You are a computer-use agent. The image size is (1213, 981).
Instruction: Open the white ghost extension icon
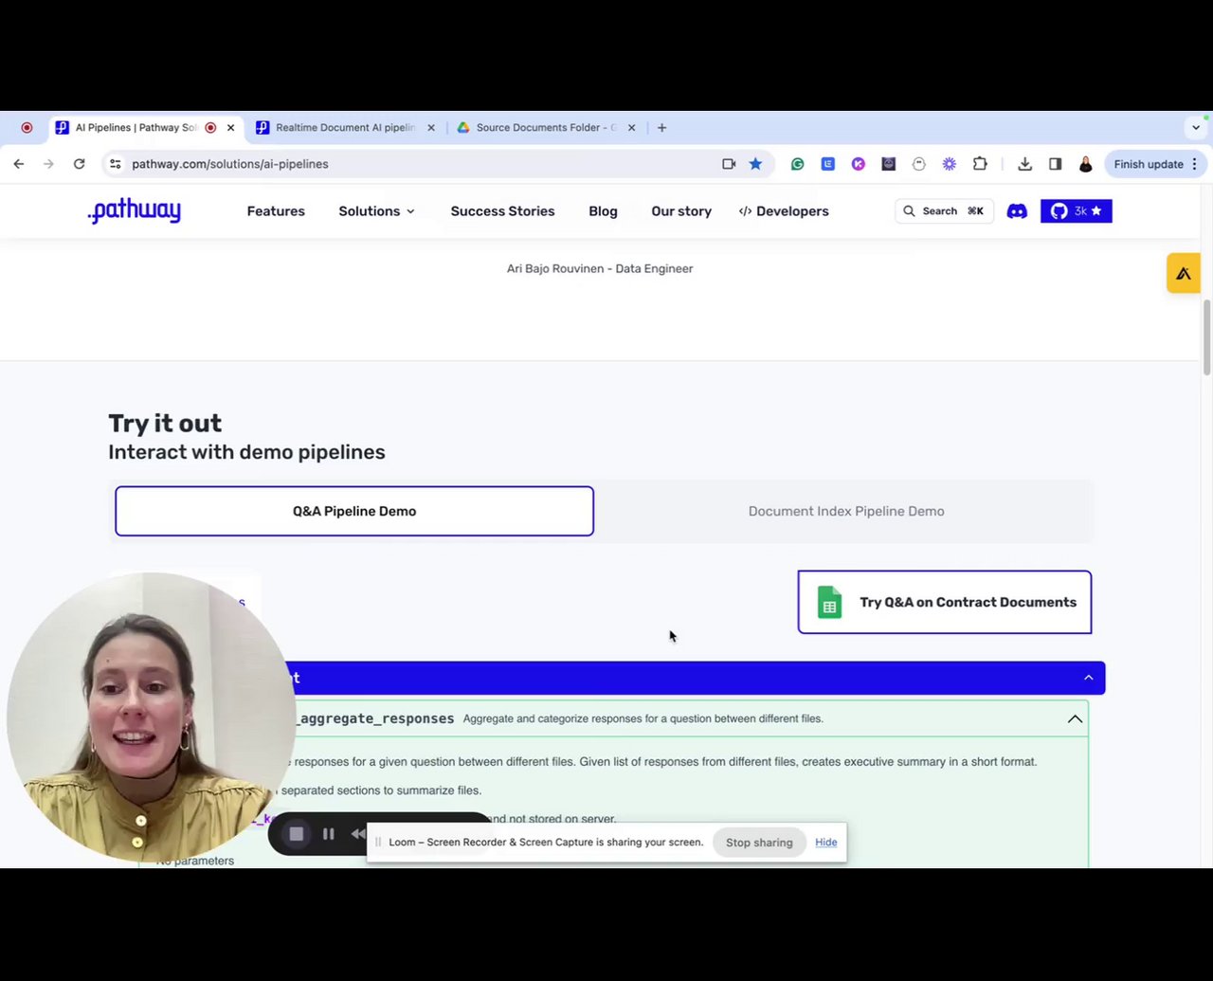click(x=919, y=164)
